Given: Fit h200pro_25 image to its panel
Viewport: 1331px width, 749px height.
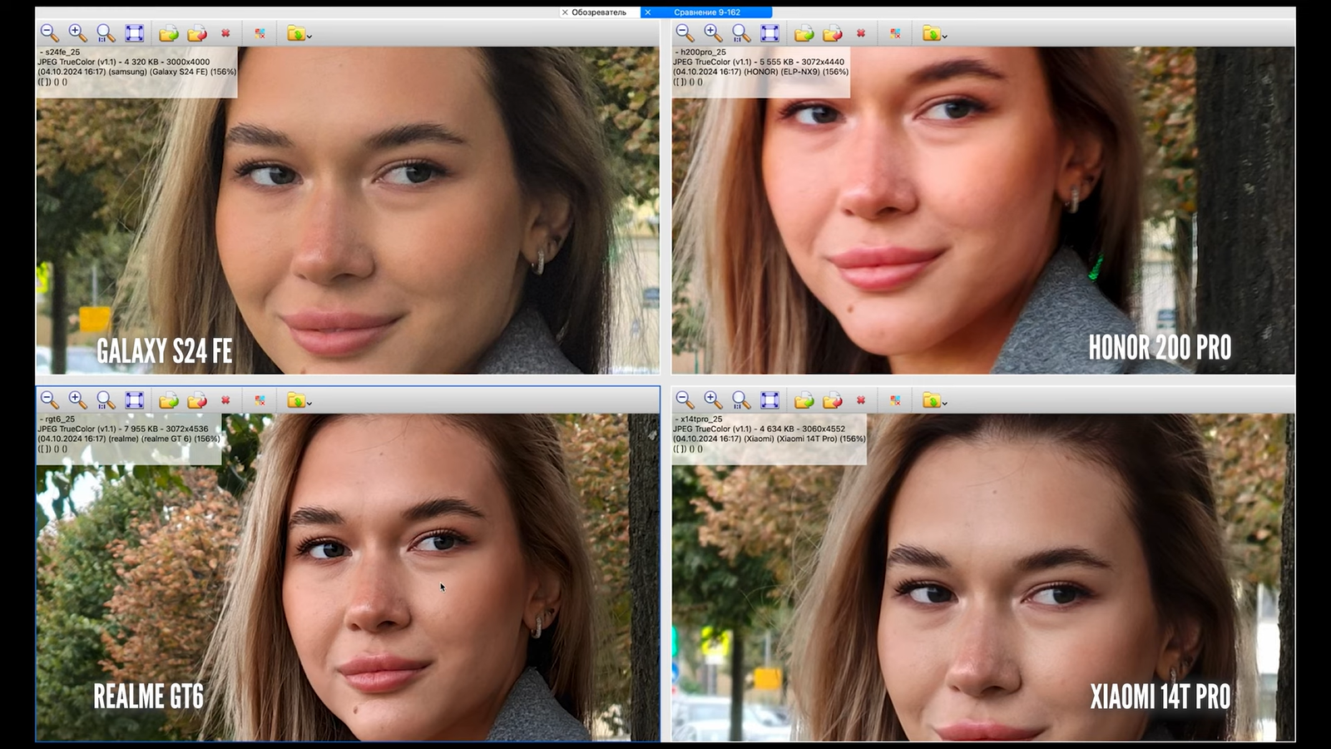Looking at the screenshot, I should click(x=769, y=33).
